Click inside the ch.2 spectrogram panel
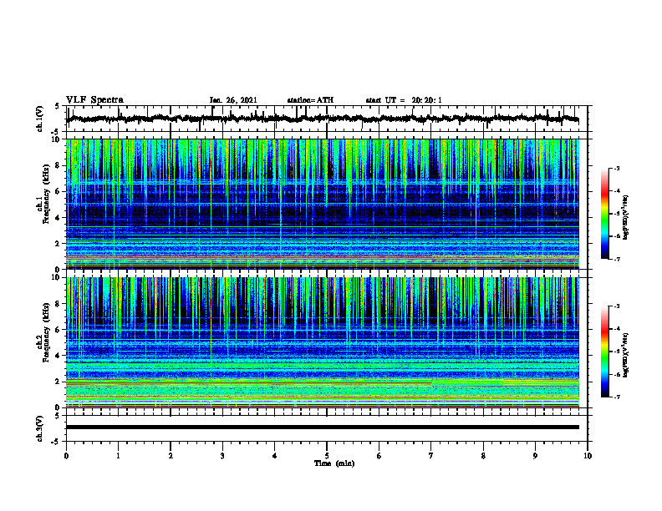Screen dimensions: 662x511 pos(323,342)
